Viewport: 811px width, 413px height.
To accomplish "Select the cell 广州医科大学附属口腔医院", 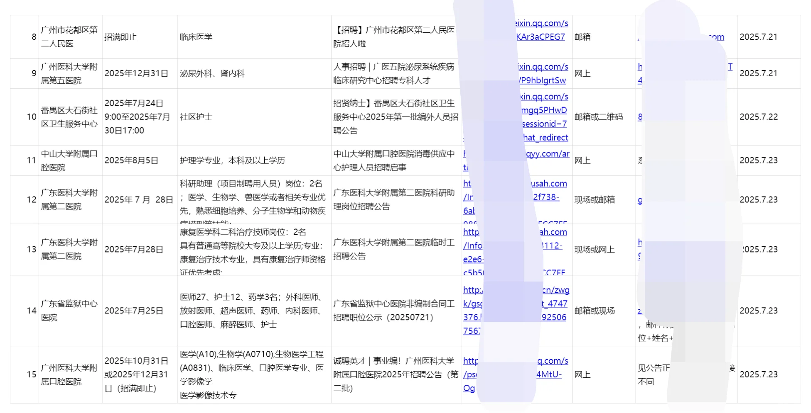I will point(70,374).
